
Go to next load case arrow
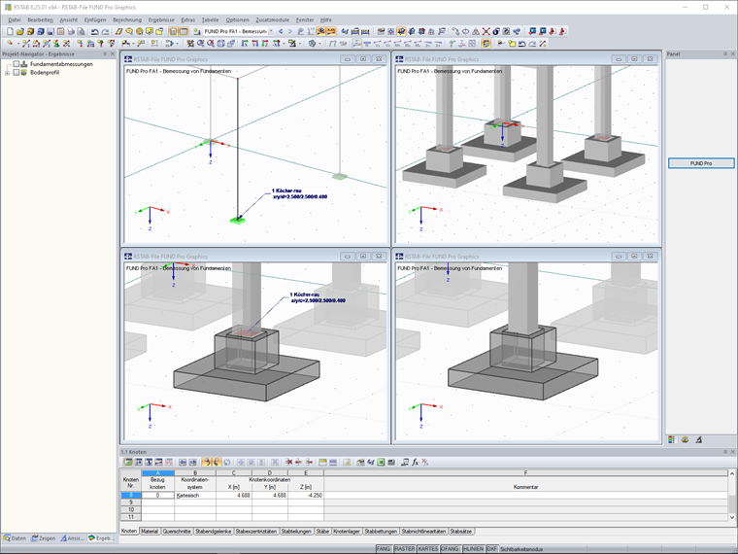point(290,31)
